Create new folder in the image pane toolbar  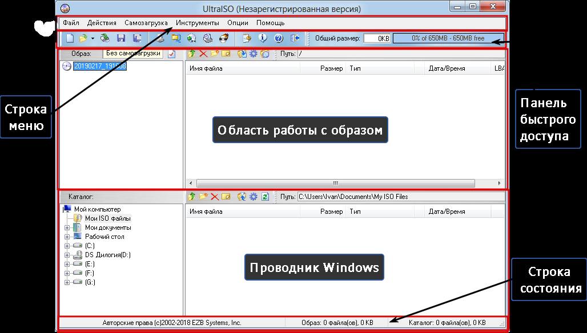215,54
